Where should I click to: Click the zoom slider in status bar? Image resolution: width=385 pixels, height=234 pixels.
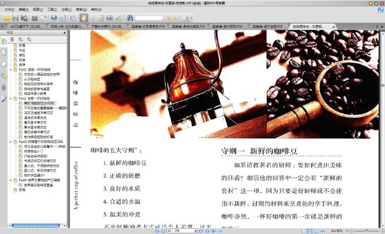point(366,231)
